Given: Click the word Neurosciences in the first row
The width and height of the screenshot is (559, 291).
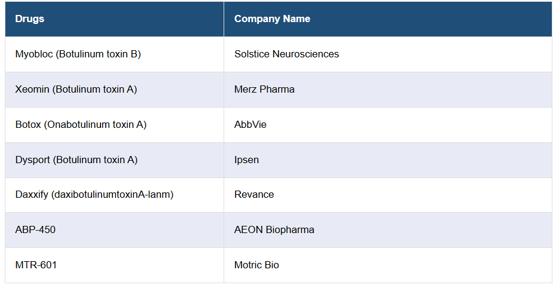Looking at the screenshot, I should pyautogui.click(x=306, y=54).
